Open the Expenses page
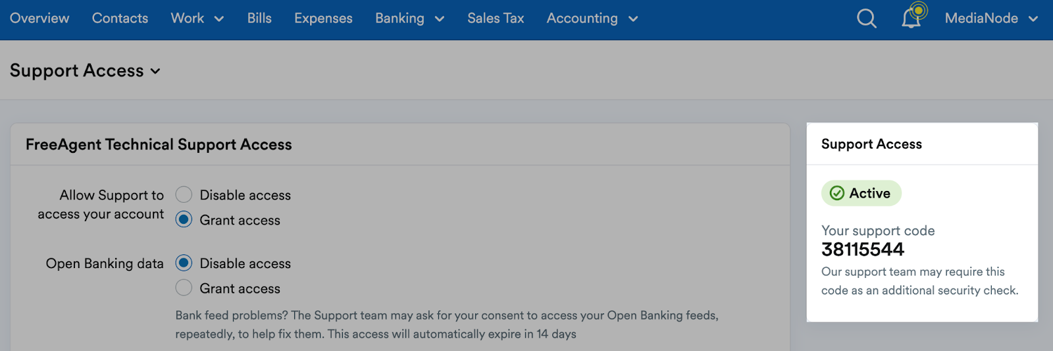Screen dimensions: 1053x351 click(323, 18)
